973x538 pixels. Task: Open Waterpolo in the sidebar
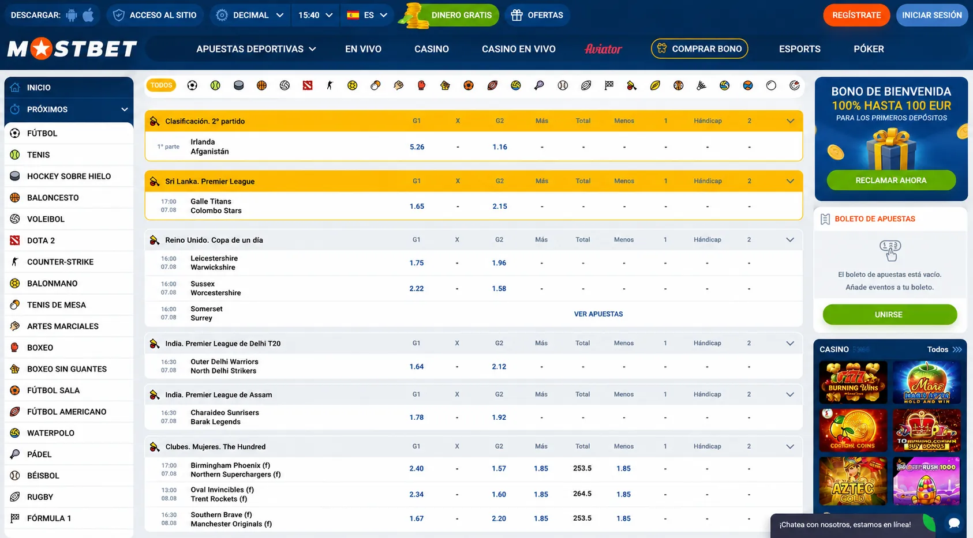[69, 433]
